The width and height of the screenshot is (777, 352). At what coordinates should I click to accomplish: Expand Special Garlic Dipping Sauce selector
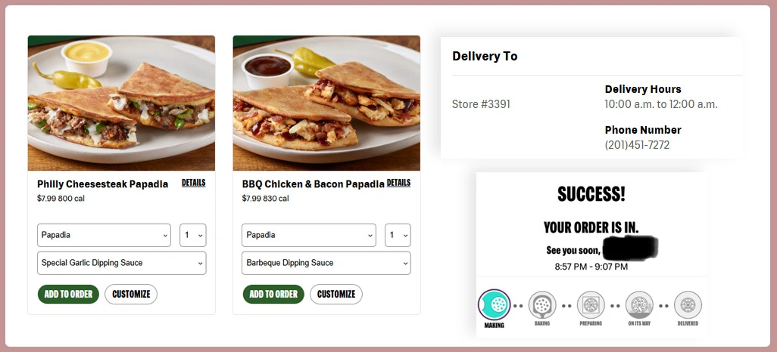121,263
